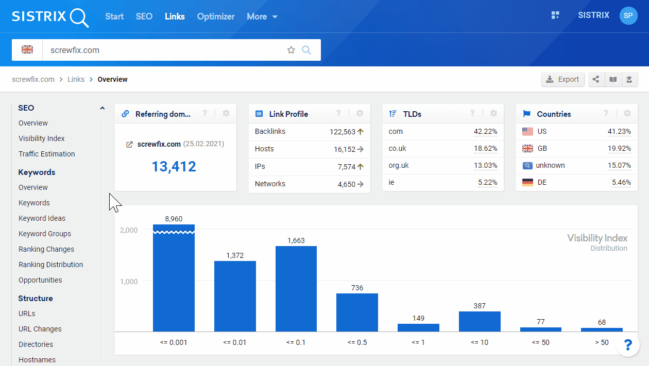
Task: Open SEO Overview in sidebar
Action: tap(33, 123)
